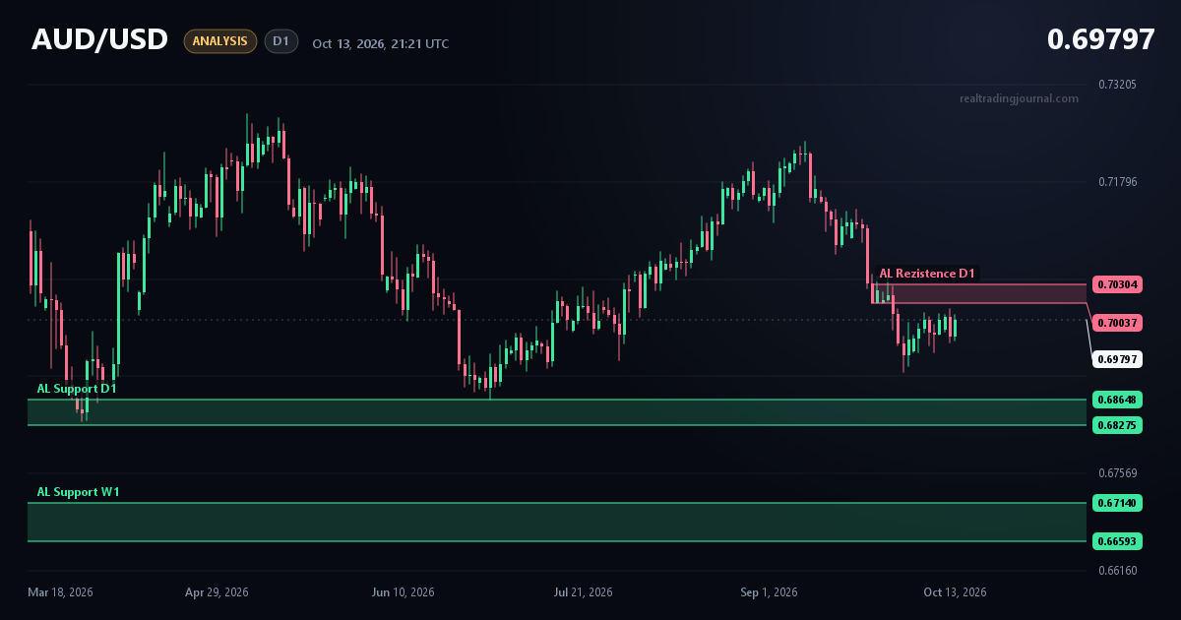Click the 0.68648 support price tag

tap(1118, 401)
